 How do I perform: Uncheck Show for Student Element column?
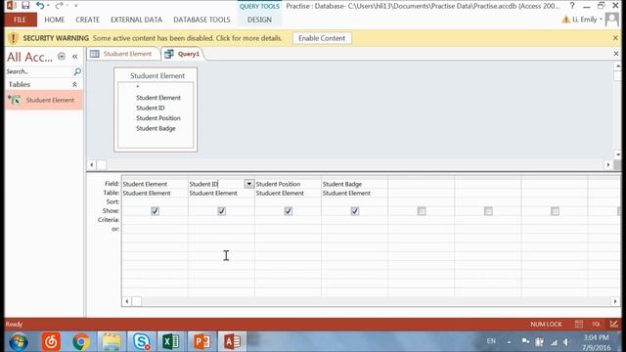point(155,211)
